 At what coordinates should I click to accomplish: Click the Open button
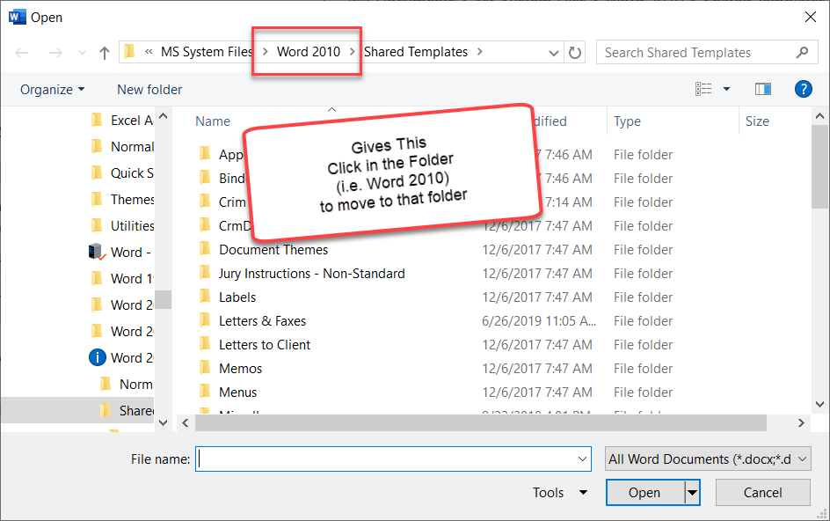(x=645, y=492)
